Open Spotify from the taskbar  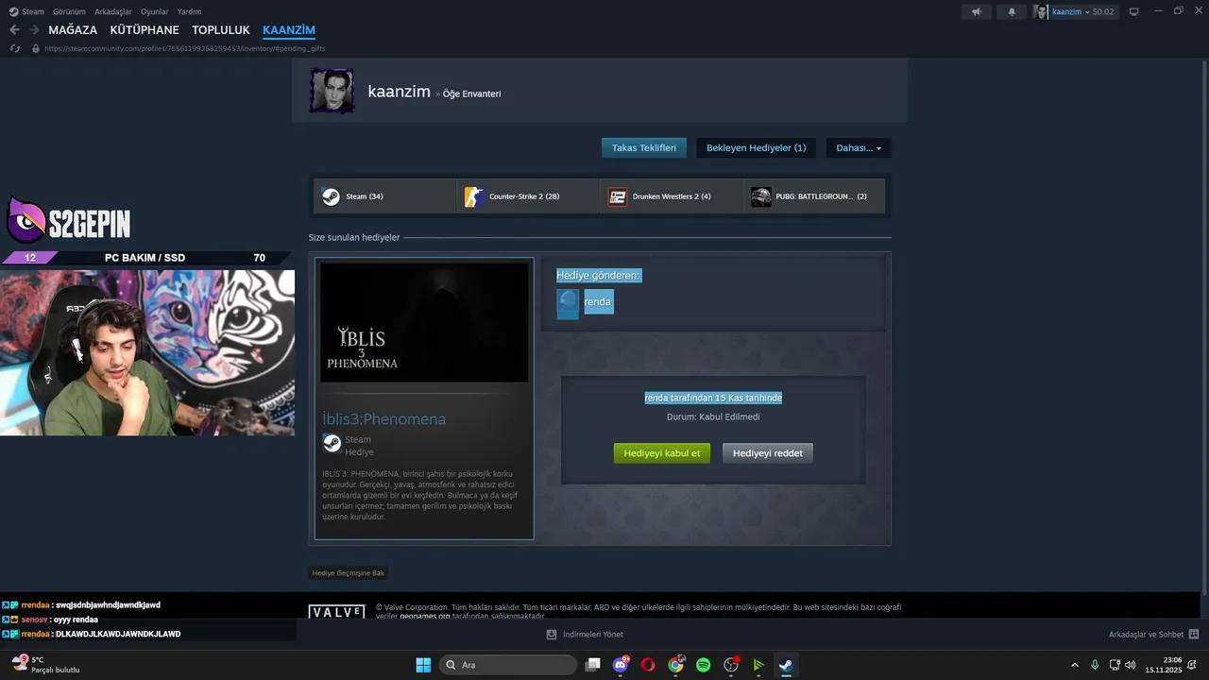pos(703,665)
